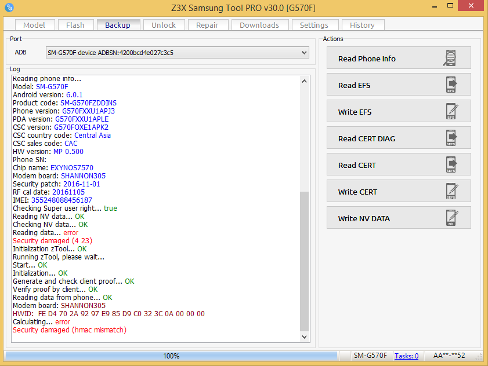The width and height of the screenshot is (488, 366).
Task: Click the Read Phone Info button label
Action: click(367, 58)
